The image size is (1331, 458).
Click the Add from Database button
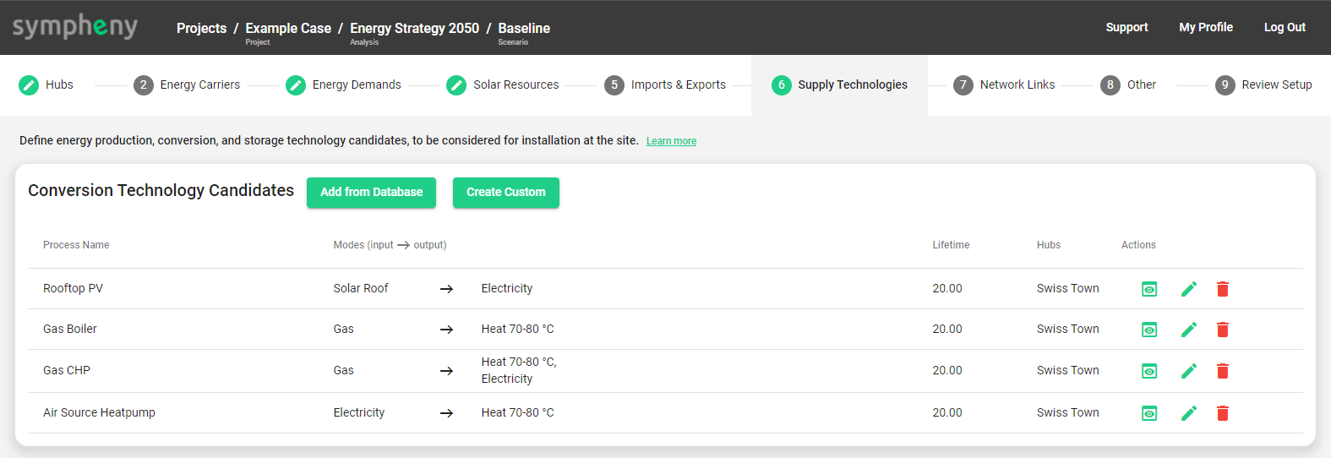(371, 193)
